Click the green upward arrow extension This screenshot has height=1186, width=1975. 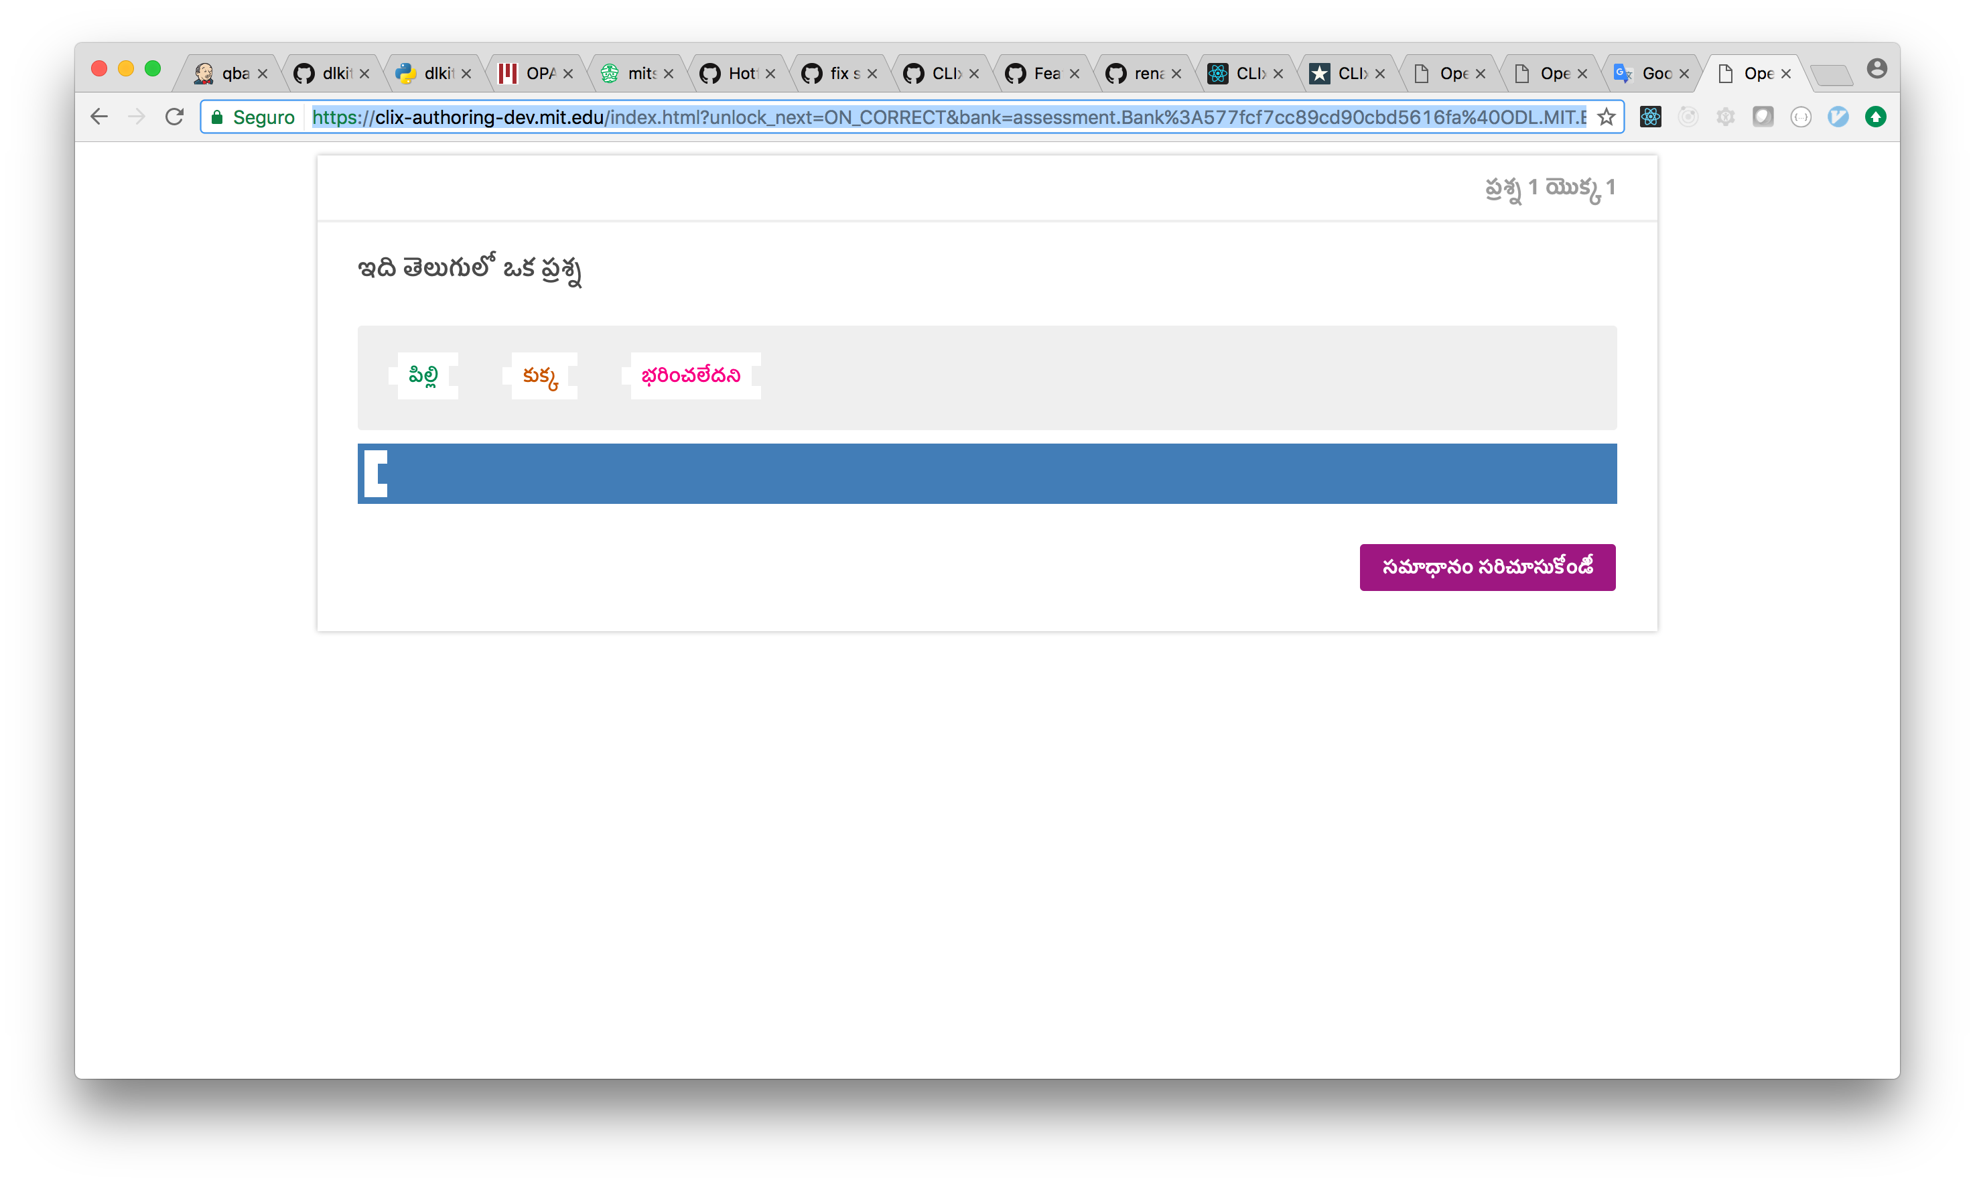click(x=1875, y=117)
